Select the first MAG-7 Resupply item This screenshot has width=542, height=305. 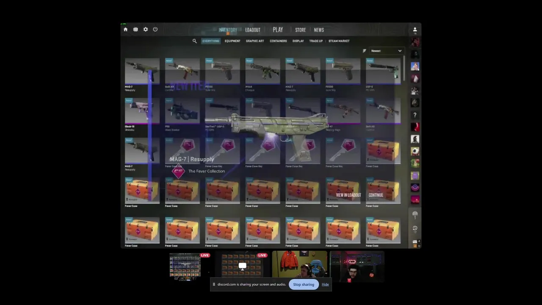click(x=142, y=71)
